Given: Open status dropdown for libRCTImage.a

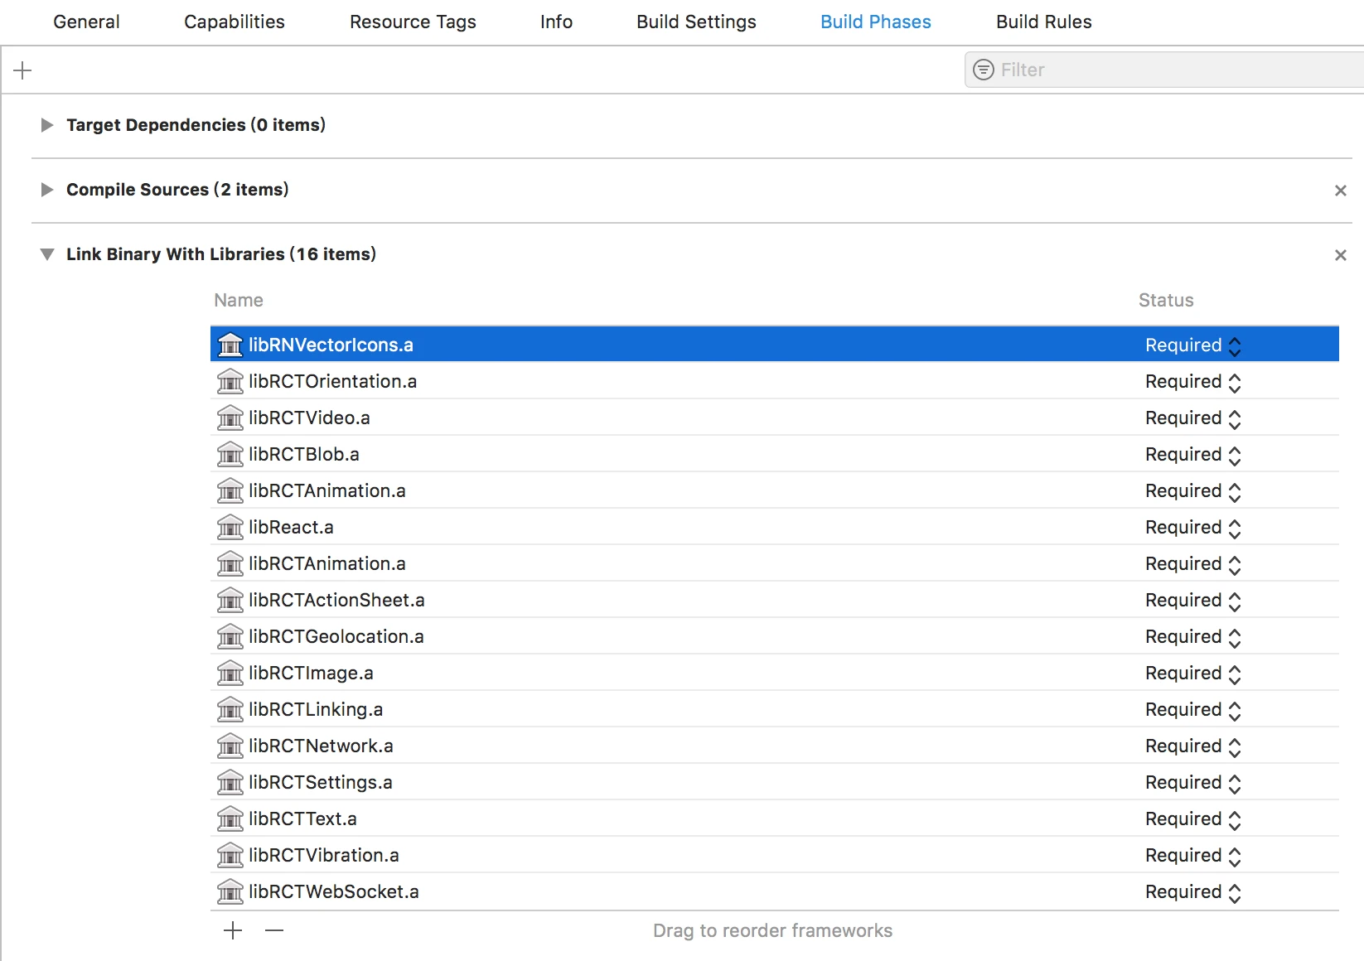Looking at the screenshot, I should click(1192, 674).
